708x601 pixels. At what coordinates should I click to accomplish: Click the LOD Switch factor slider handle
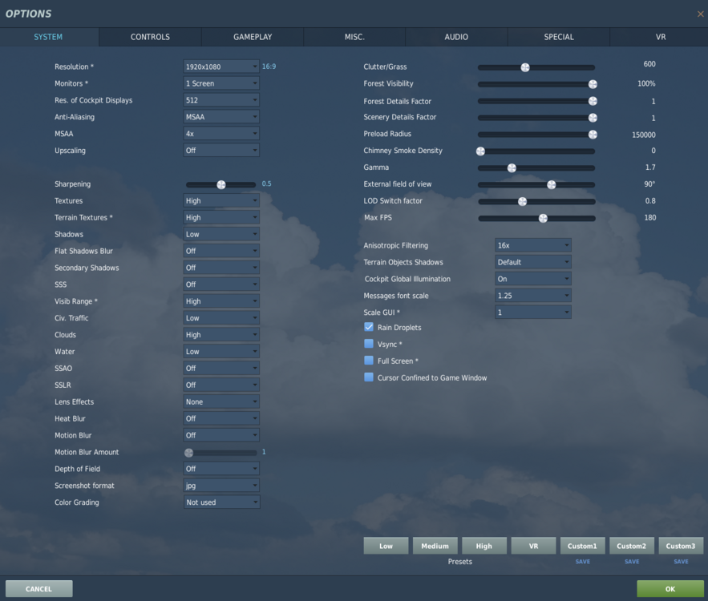(x=523, y=202)
